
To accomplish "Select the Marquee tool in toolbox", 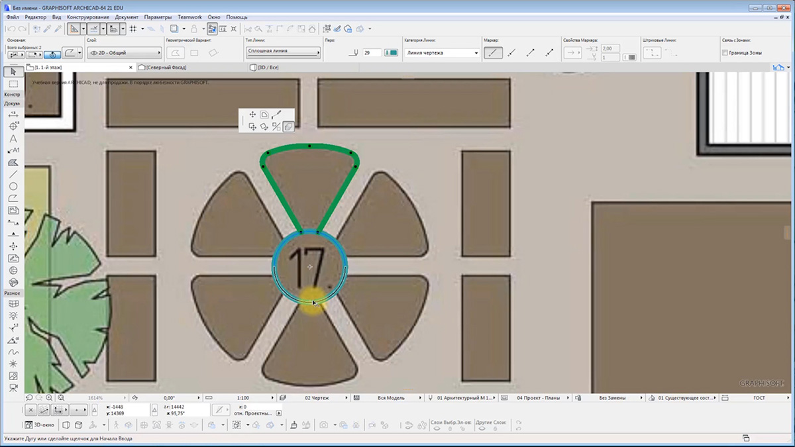I will tap(13, 83).
